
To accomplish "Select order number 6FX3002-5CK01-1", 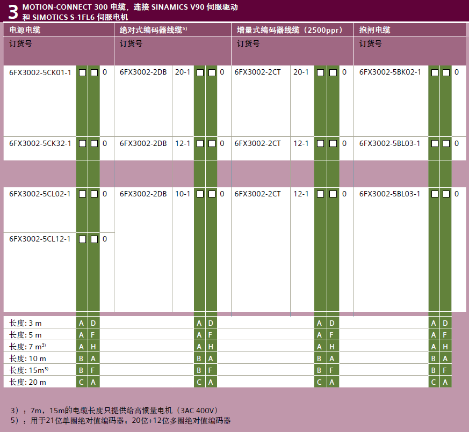I will click(40, 72).
